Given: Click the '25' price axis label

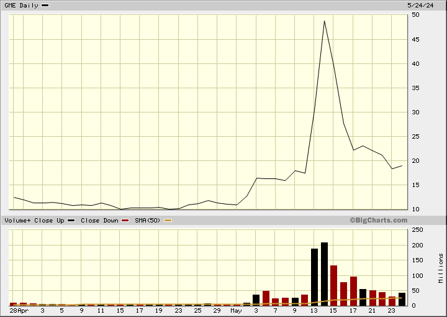Looking at the screenshot, I should (415, 136).
